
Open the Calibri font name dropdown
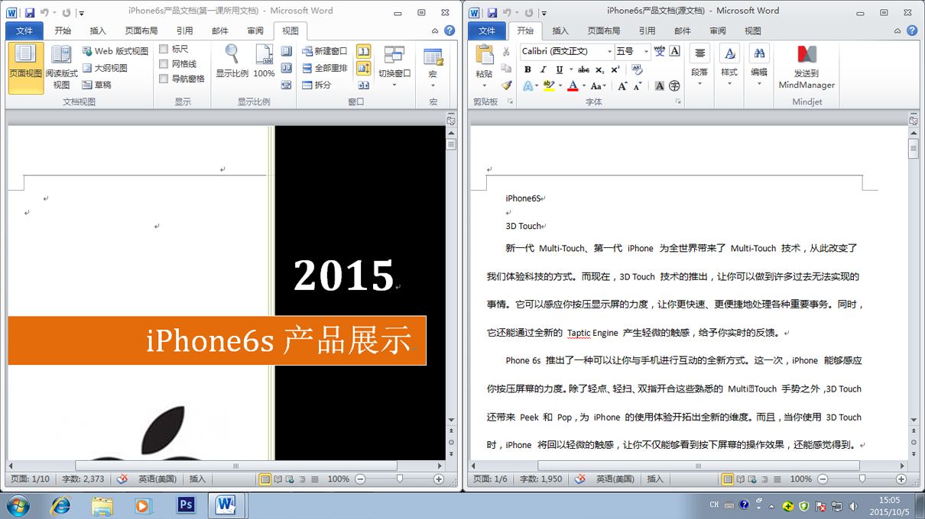609,51
